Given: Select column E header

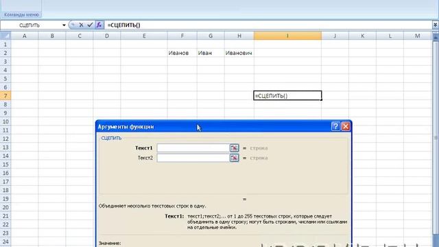Looking at the screenshot, I should pyautogui.click(x=144, y=36).
